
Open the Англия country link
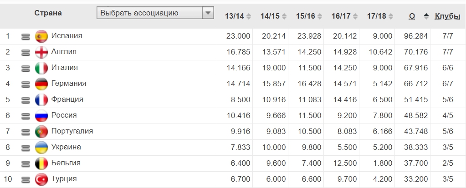(x=64, y=52)
